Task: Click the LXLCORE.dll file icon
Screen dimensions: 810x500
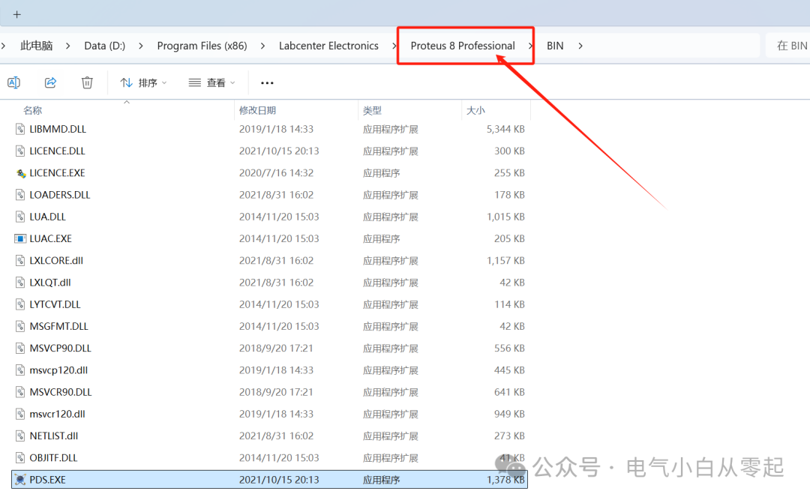Action: tap(20, 261)
